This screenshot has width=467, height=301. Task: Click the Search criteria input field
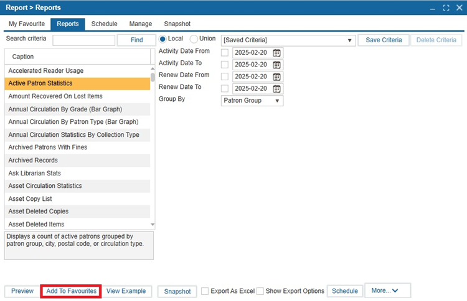[x=83, y=40]
